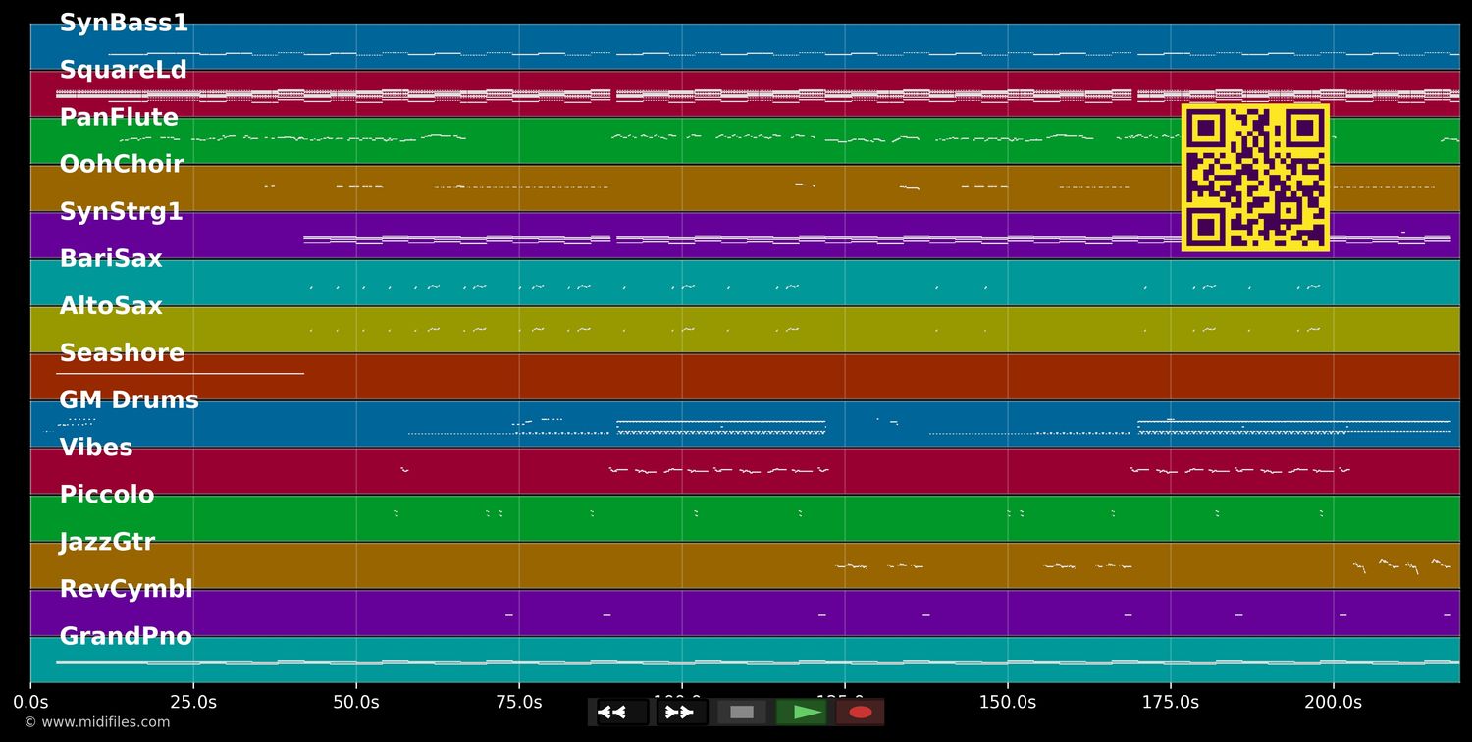Screen dimensions: 1472x742
Task: Click the BariSax track name
Action: pos(111,259)
